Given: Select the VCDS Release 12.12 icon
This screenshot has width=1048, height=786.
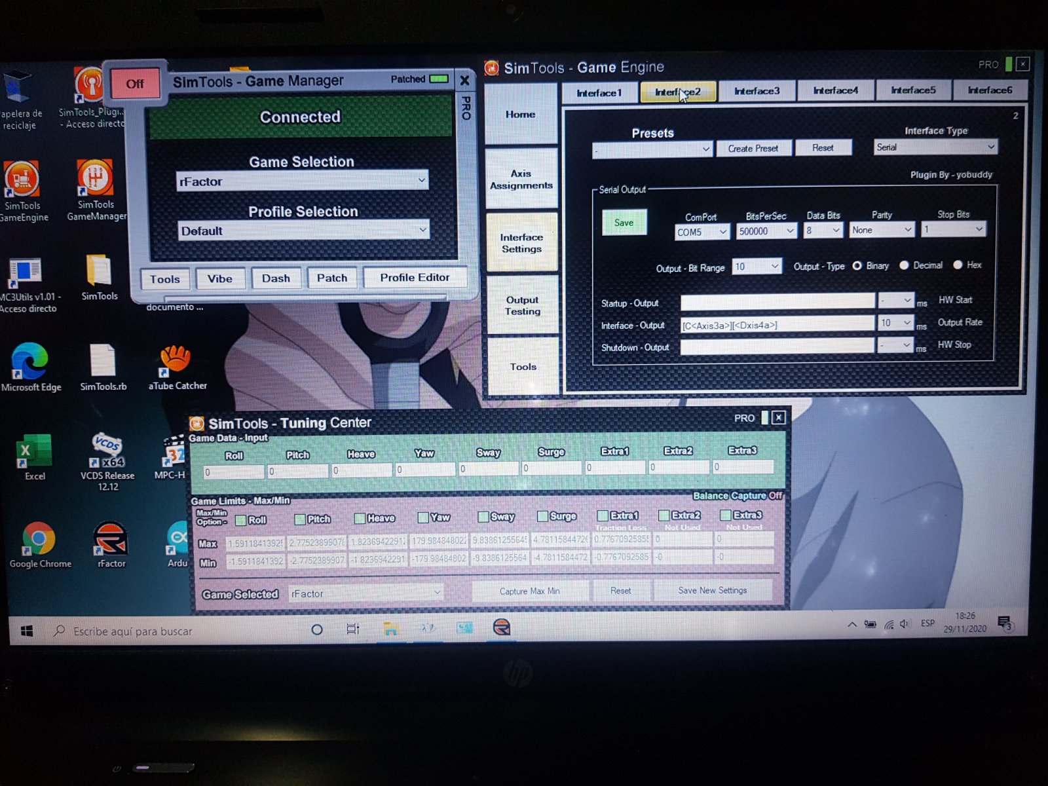Looking at the screenshot, I should (107, 461).
